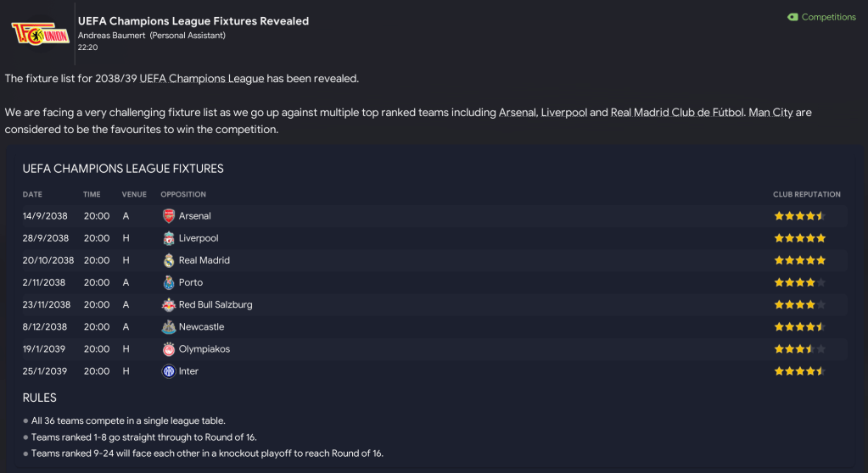This screenshot has width=868, height=473.
Task: Click the Real Madrid crest icon
Action: (x=168, y=260)
